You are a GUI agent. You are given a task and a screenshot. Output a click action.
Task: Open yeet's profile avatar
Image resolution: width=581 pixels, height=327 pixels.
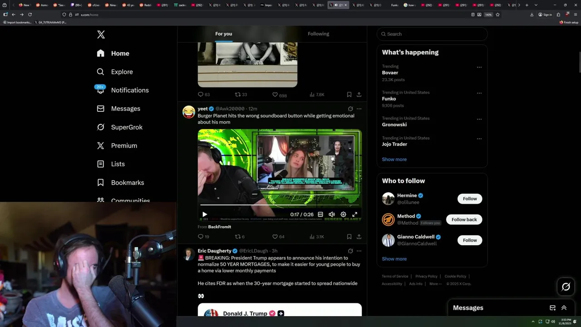coord(189,112)
